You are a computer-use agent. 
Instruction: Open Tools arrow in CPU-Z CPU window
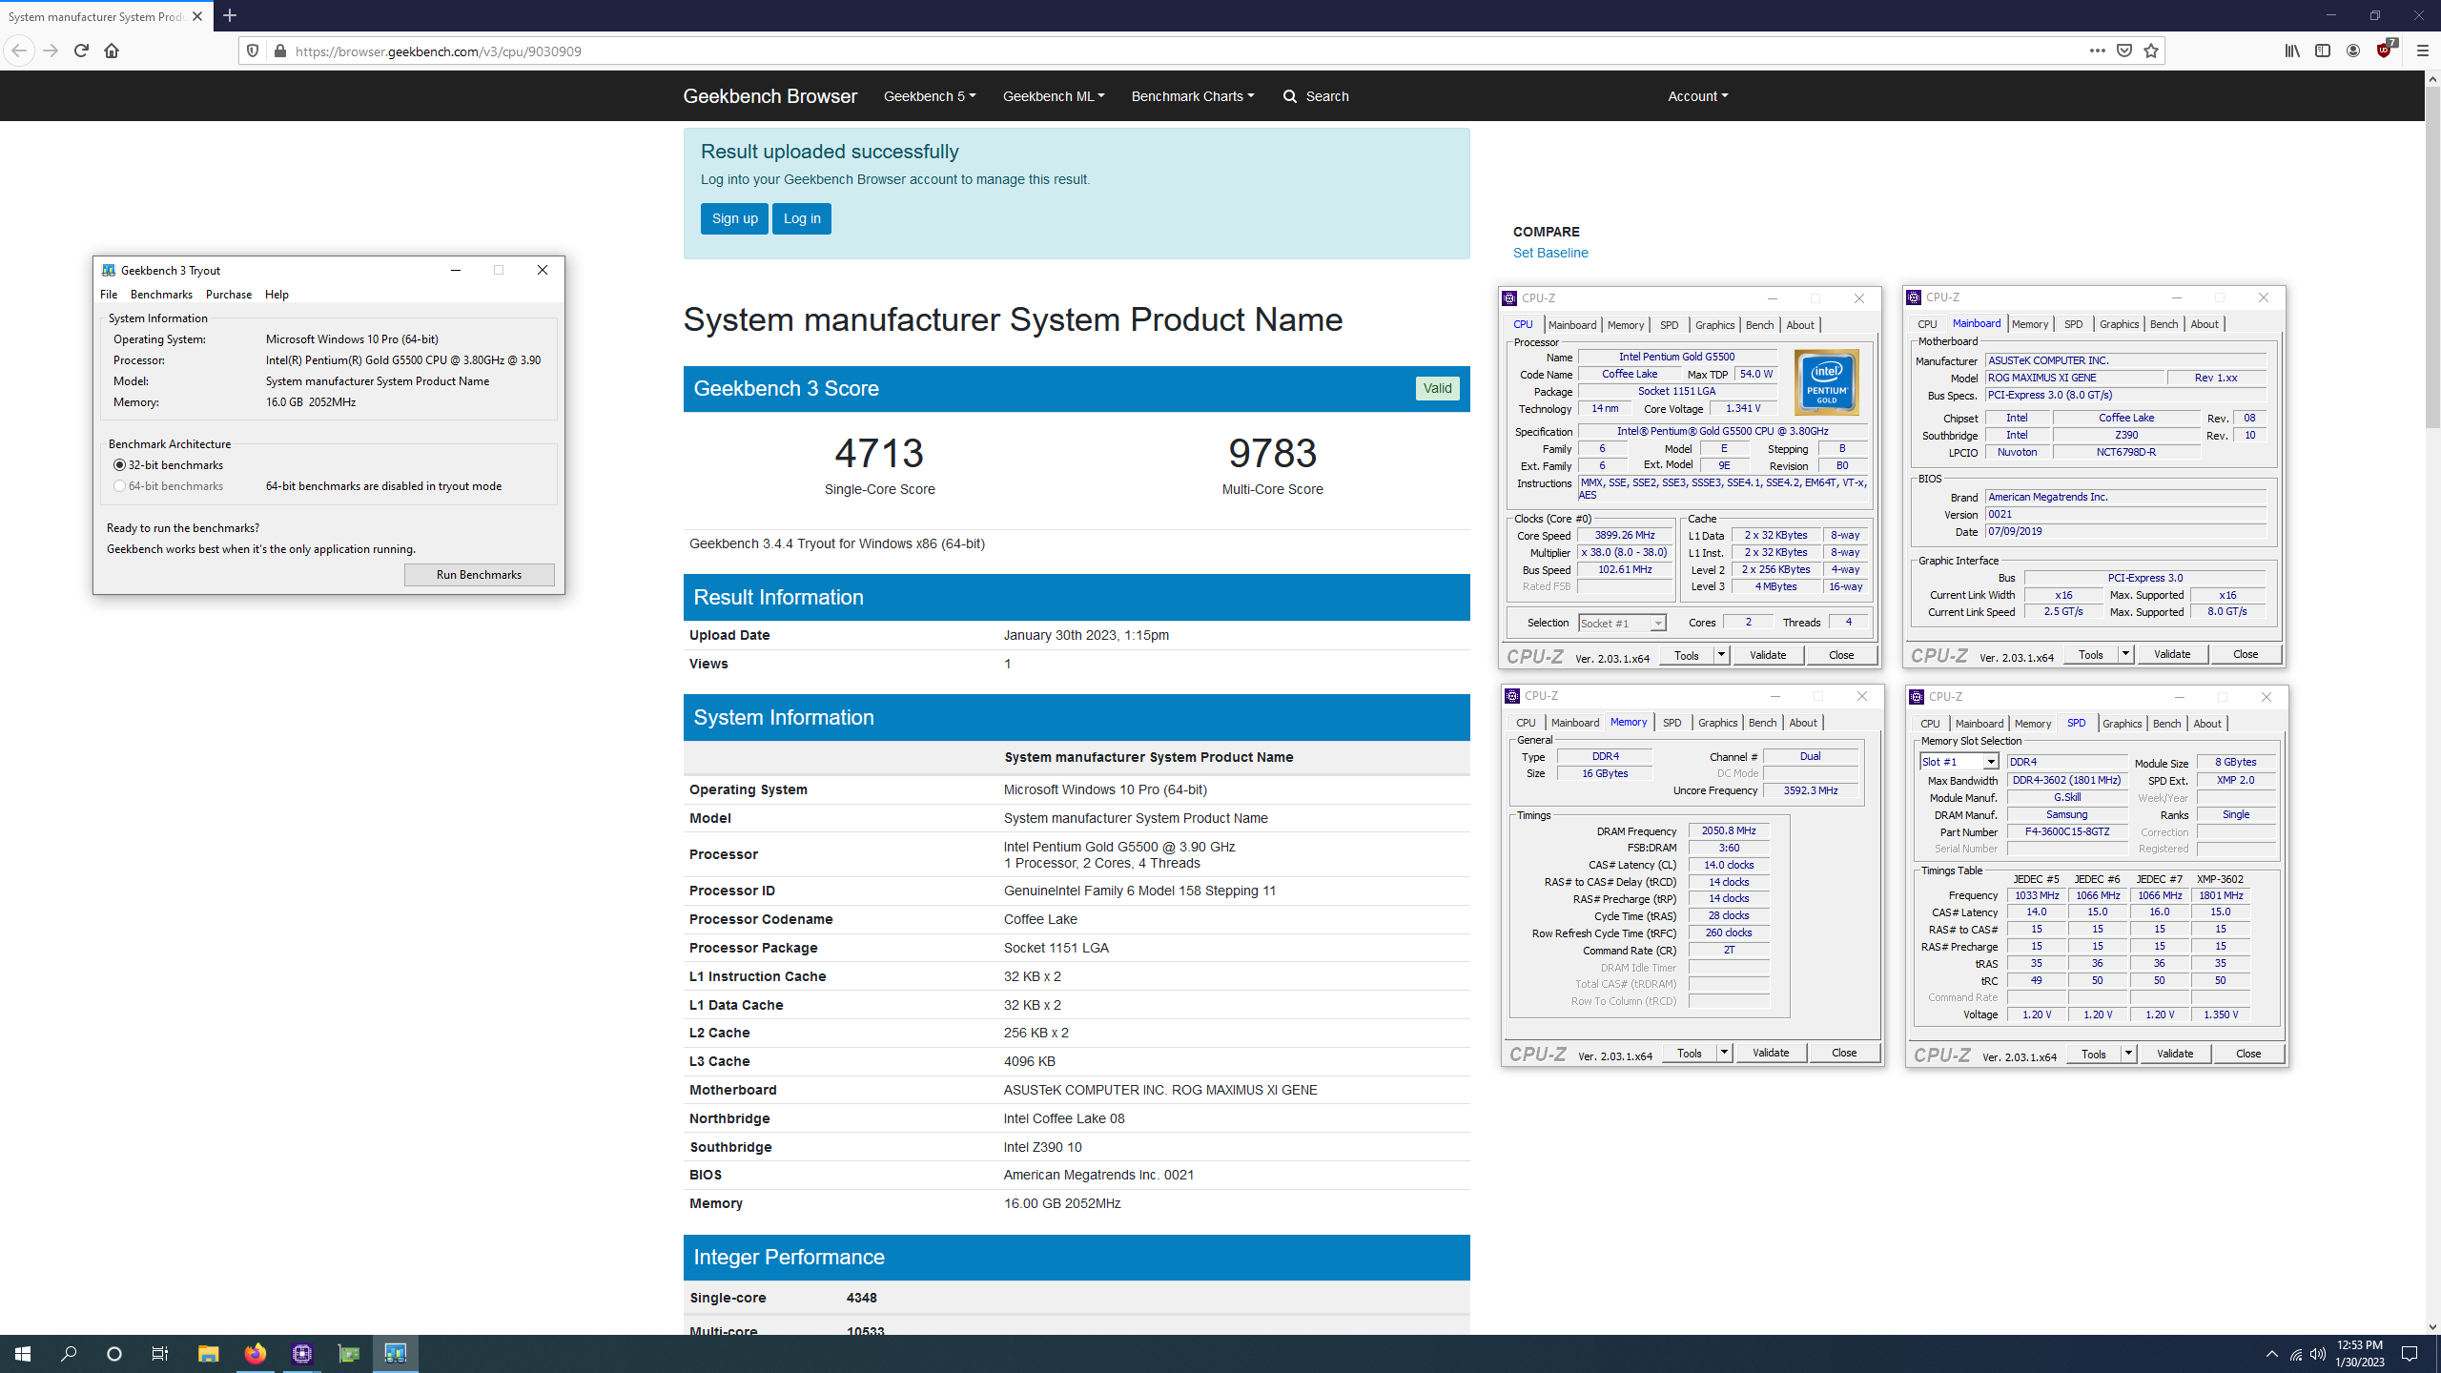(x=1721, y=655)
